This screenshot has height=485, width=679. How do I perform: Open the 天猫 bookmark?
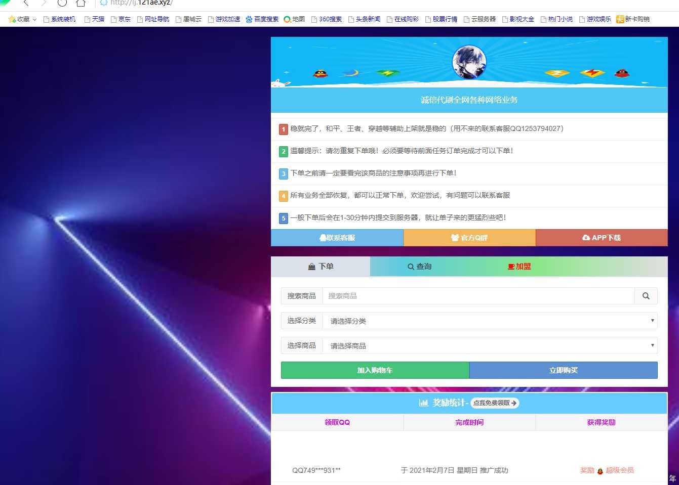click(x=94, y=19)
